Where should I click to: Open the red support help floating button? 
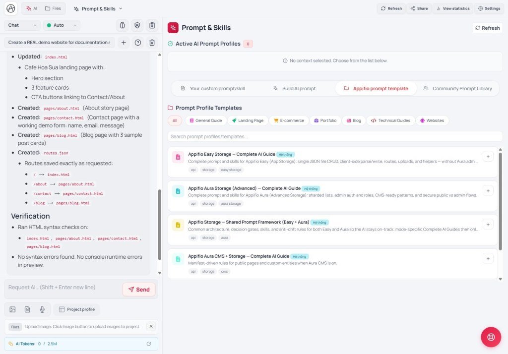491,337
